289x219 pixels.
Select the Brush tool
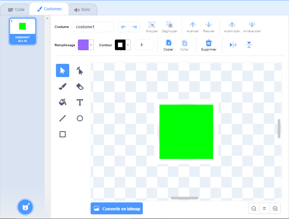tap(63, 86)
